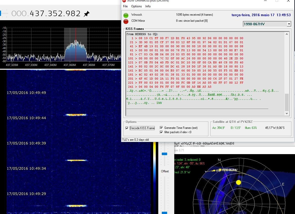Click the 10:49:34 waterfall timestamp

[x=26, y=169]
